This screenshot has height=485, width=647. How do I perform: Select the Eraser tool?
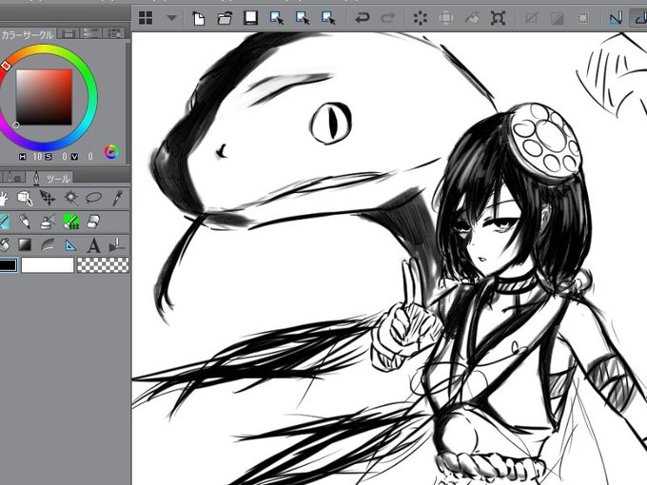tap(93, 222)
